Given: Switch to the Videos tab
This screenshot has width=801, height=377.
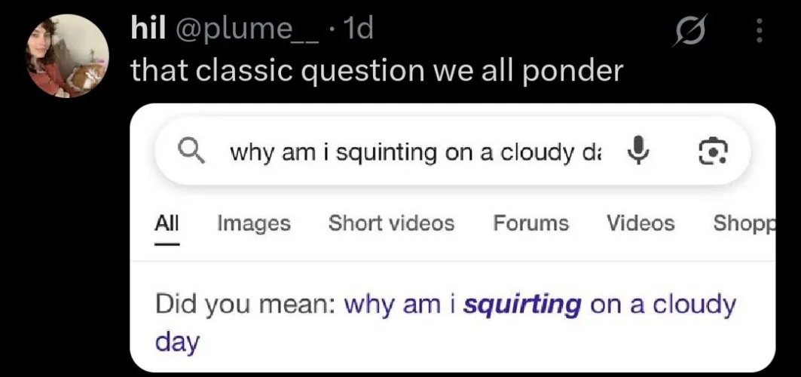Looking at the screenshot, I should point(640,223).
